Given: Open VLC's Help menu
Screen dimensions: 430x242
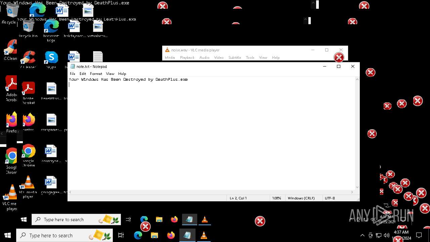Looking at the screenshot, I should [x=276, y=57].
